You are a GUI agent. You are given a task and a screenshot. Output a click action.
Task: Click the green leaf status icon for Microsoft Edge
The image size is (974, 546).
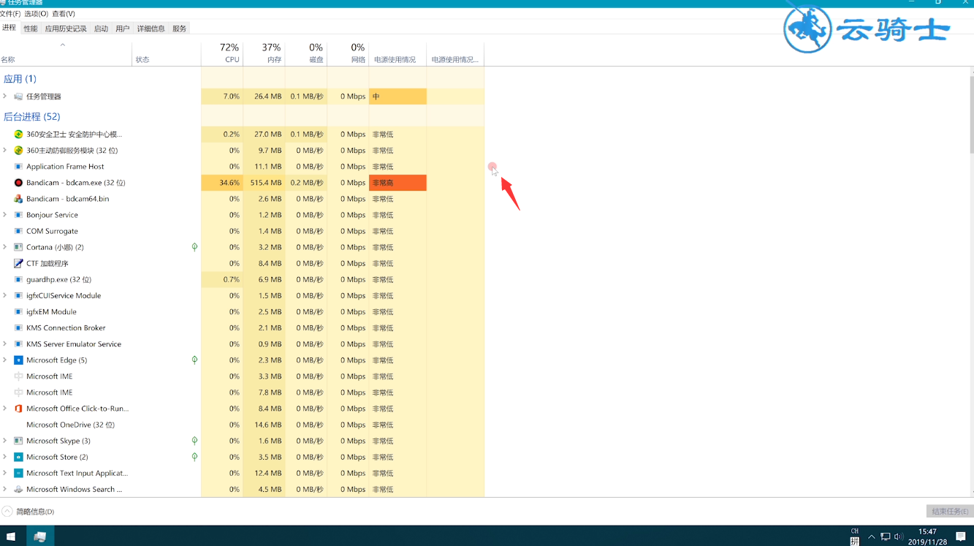[194, 360]
